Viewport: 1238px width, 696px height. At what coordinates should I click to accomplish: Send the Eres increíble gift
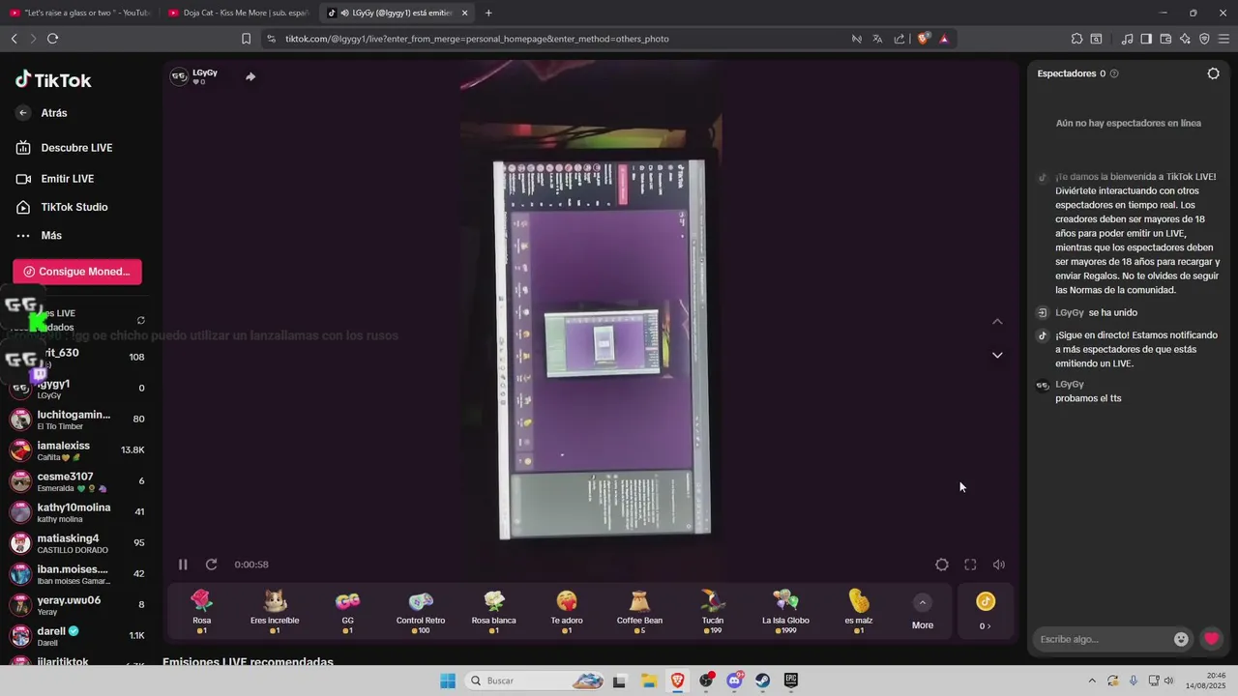click(275, 611)
